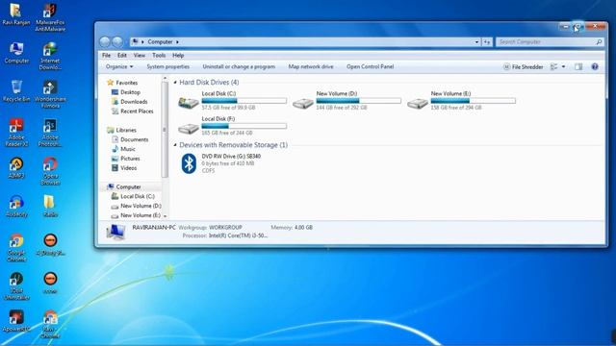The width and height of the screenshot is (616, 346).
Task: Open the view options dropdown arrow
Action: [563, 66]
